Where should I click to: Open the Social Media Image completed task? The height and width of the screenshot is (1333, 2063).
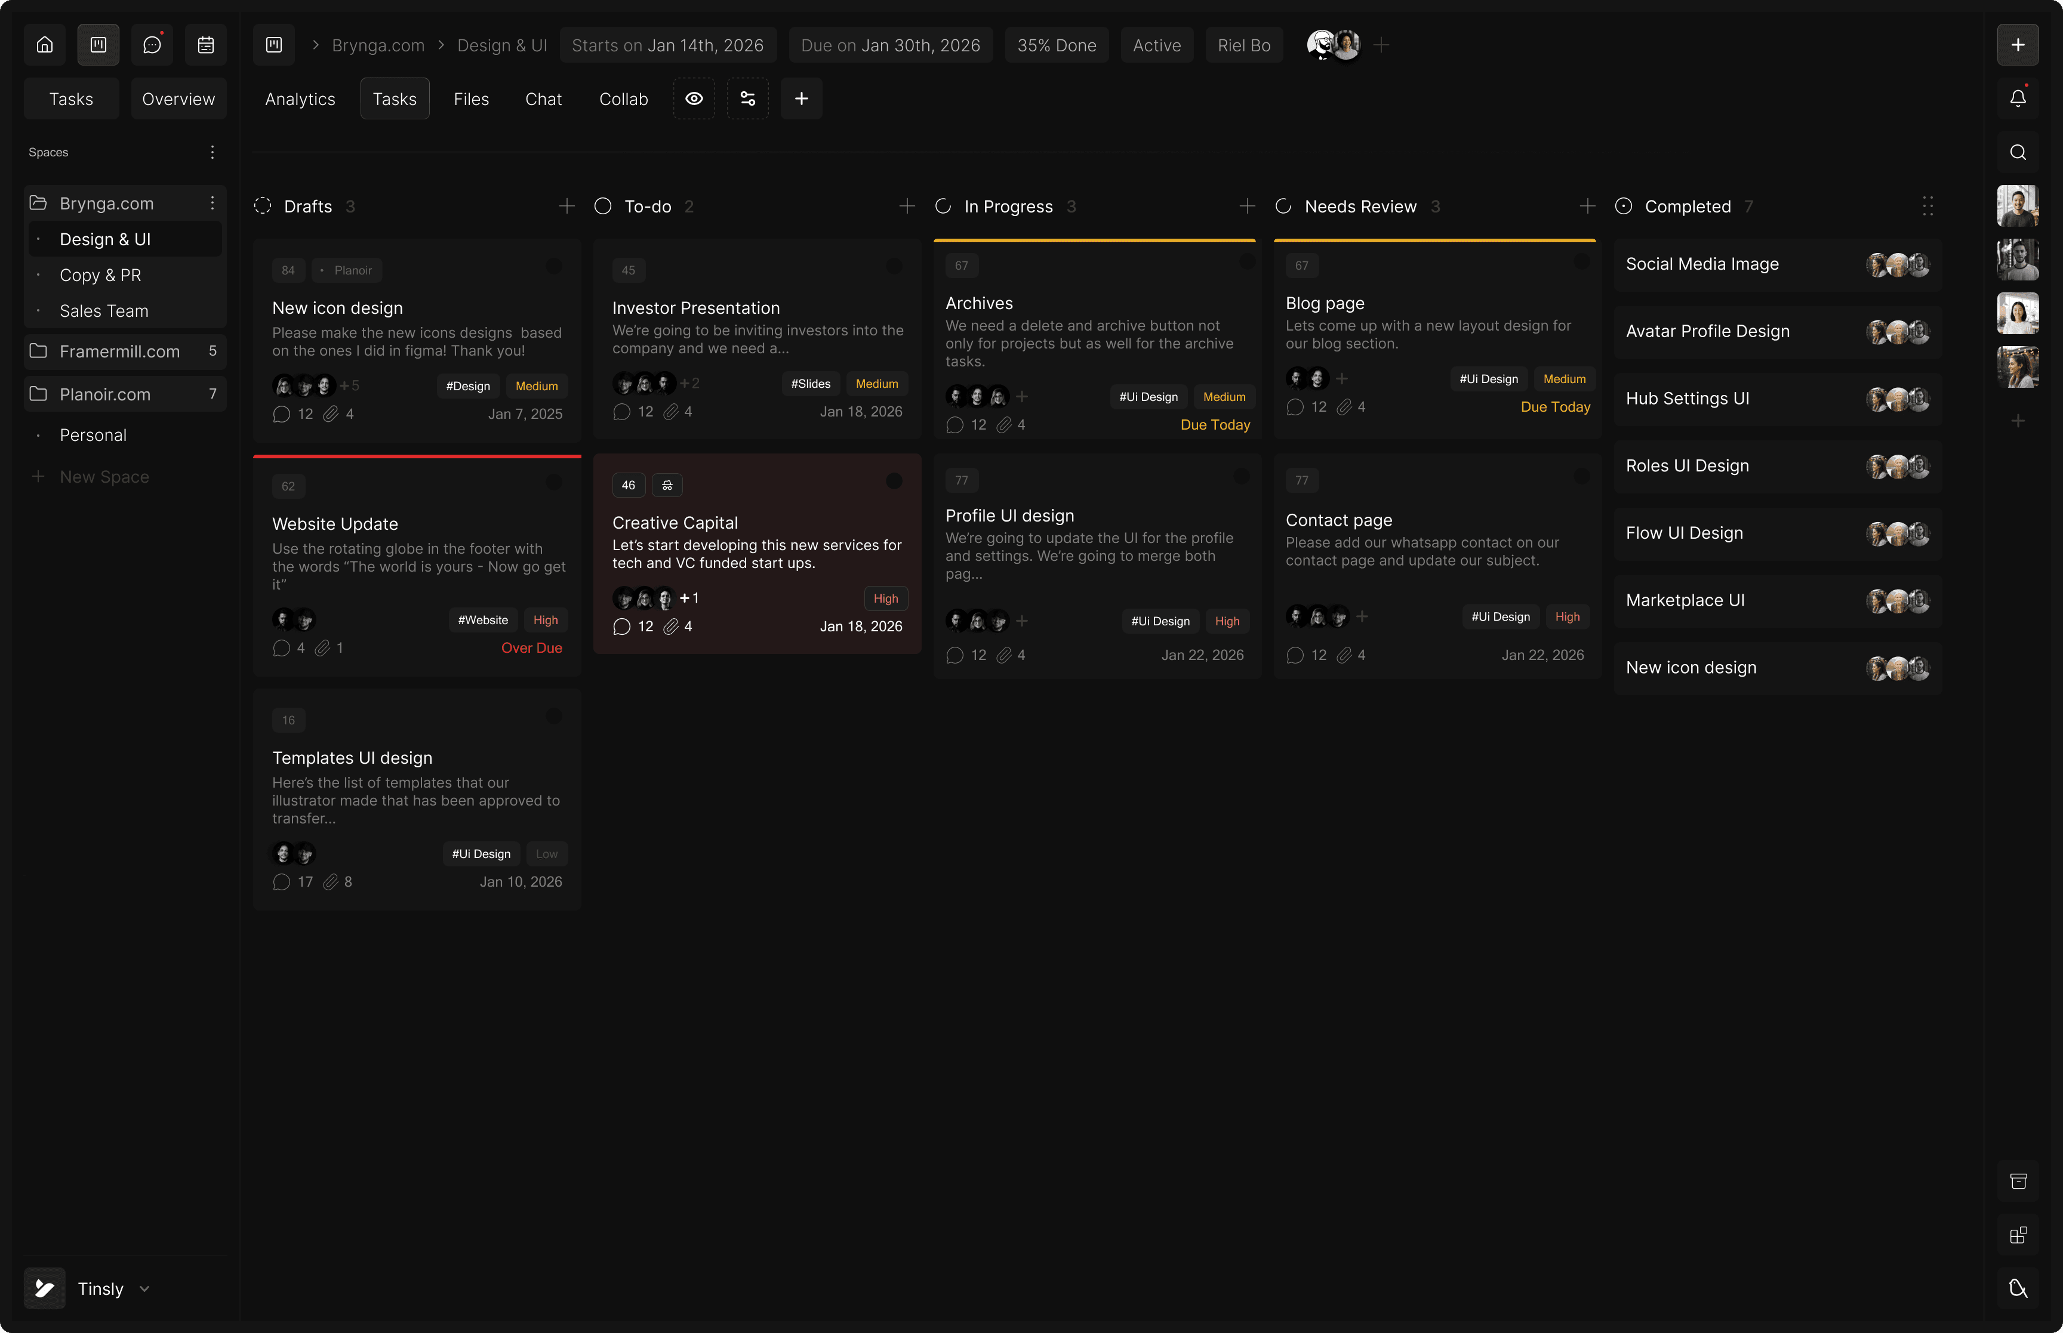pos(1702,264)
